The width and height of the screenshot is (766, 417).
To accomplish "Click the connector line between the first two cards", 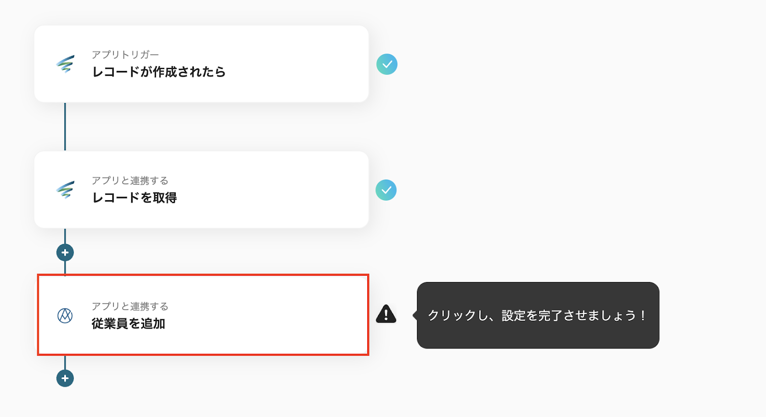I will 65,126.
